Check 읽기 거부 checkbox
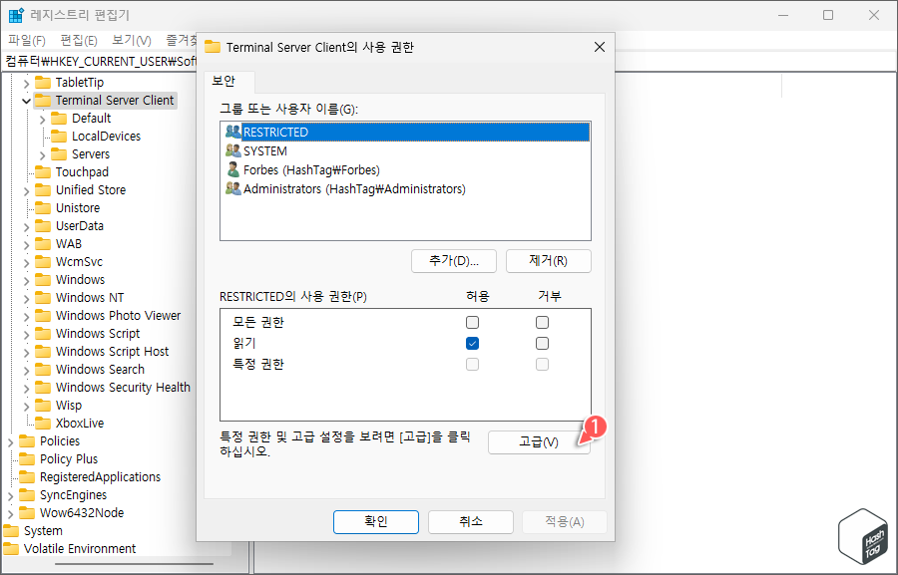 pos(542,343)
